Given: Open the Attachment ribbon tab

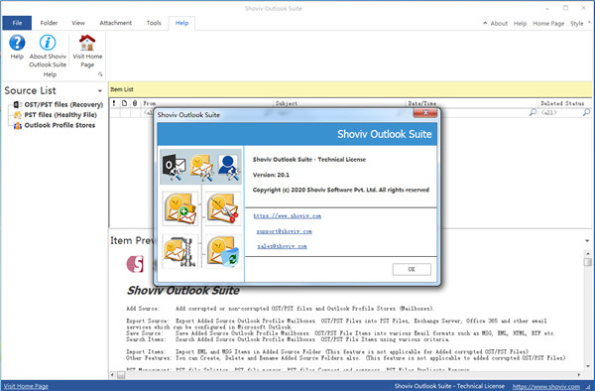Looking at the screenshot, I should pos(116,23).
